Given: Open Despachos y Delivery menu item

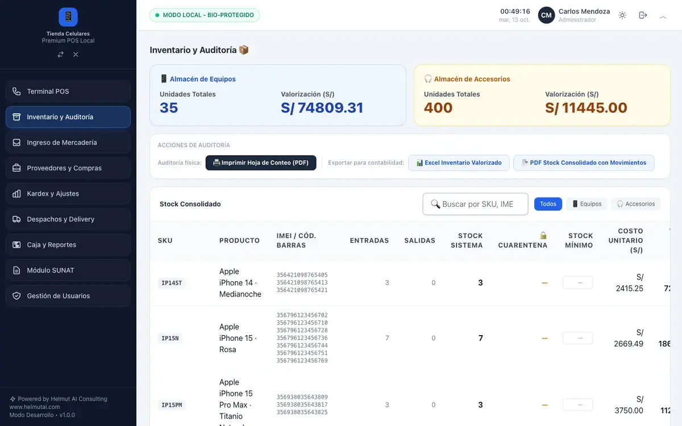Looking at the screenshot, I should 68,219.
